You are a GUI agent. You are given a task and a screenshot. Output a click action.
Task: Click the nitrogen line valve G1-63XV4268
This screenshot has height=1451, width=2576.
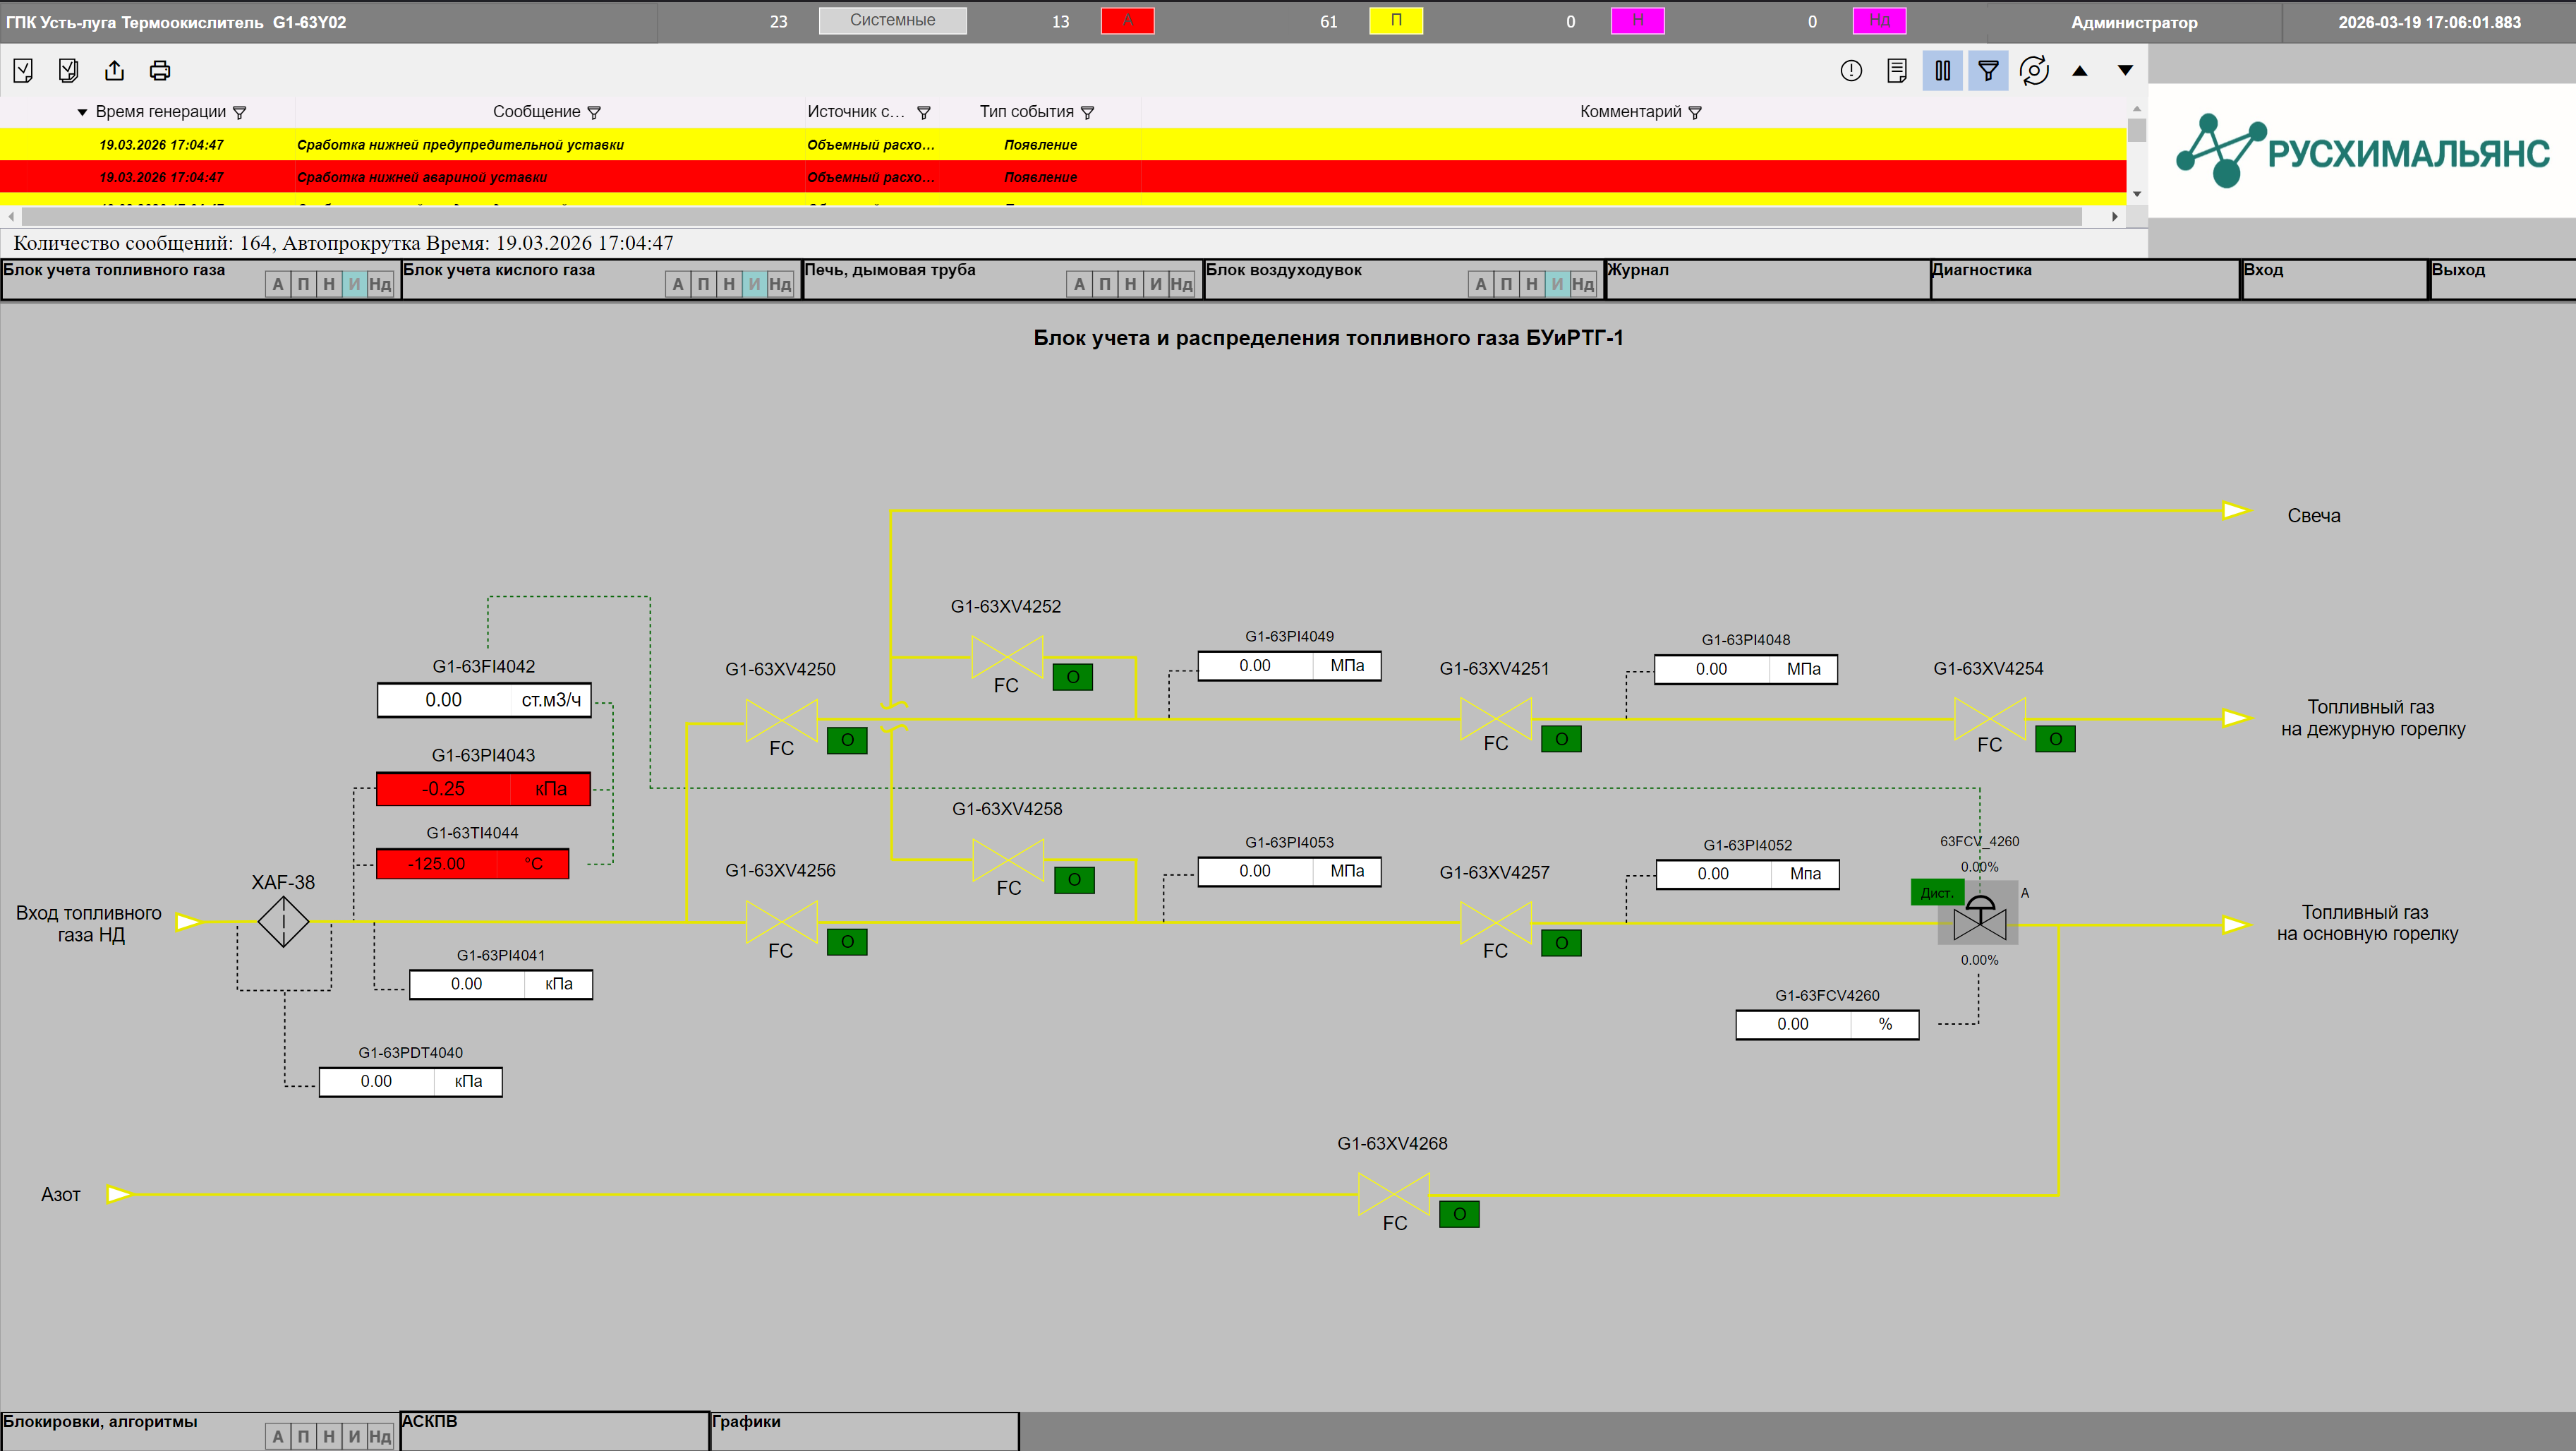(1393, 1194)
